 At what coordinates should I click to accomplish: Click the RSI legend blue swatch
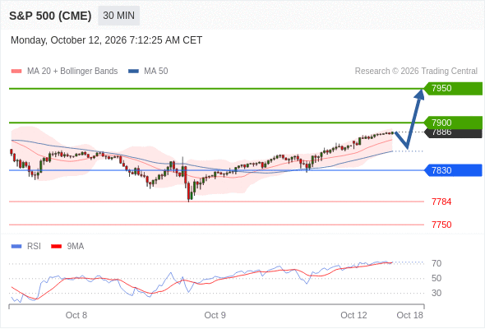[16, 247]
